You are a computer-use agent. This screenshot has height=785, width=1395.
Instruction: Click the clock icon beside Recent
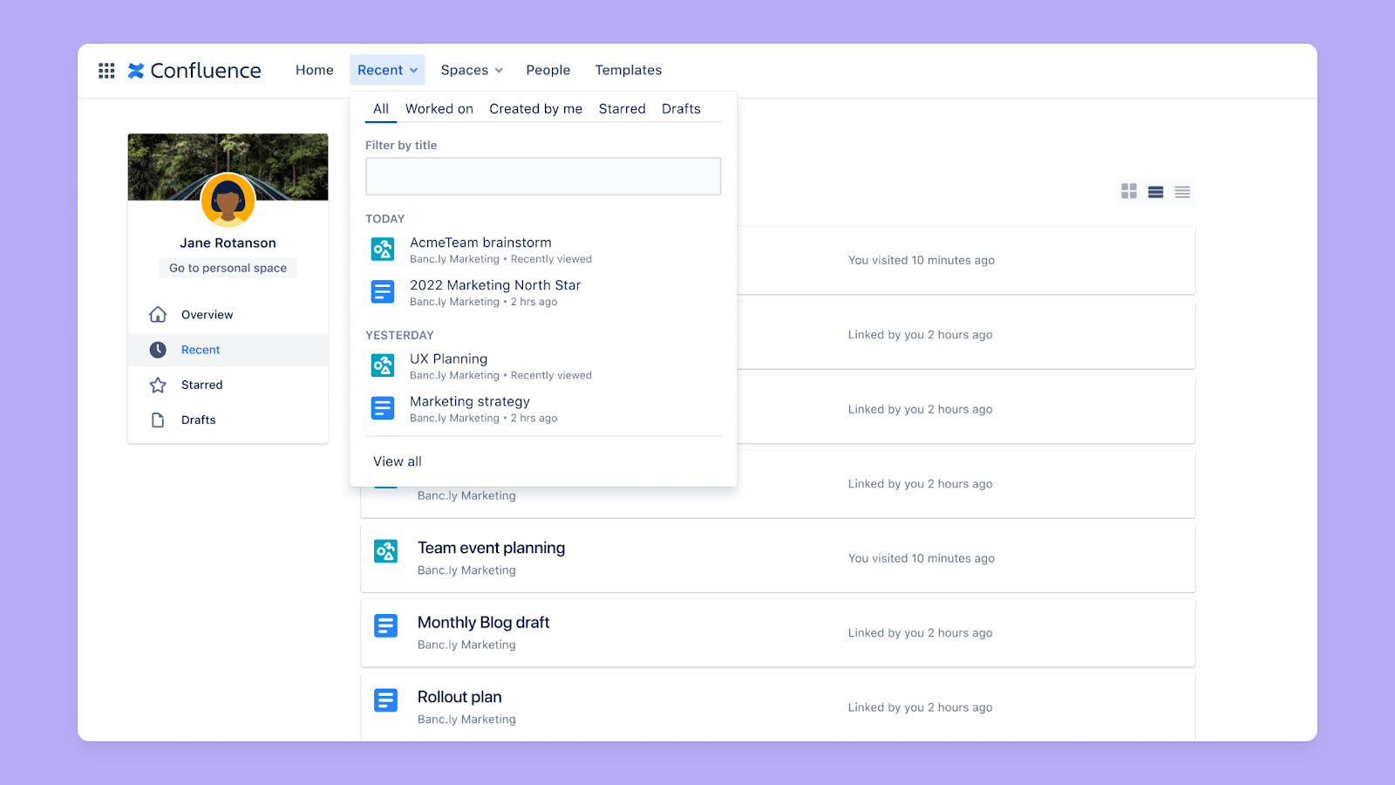(158, 349)
